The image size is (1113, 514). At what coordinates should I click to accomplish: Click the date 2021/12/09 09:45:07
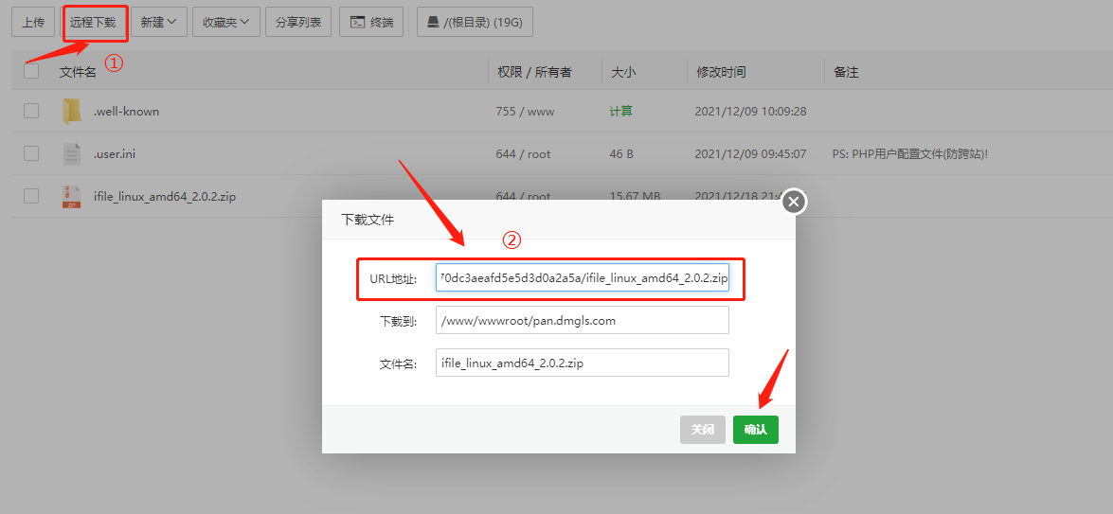pos(750,154)
